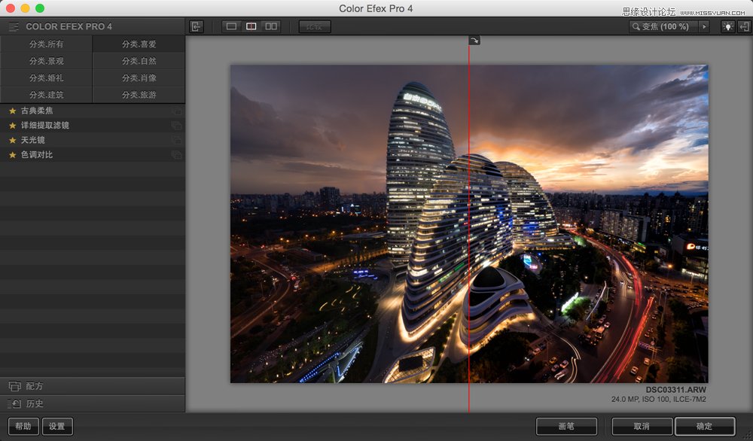
Task: Select the 分类.景观 category
Action: (46, 61)
